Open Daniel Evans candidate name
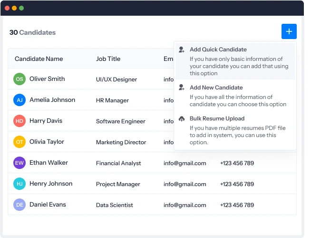 [48, 205]
